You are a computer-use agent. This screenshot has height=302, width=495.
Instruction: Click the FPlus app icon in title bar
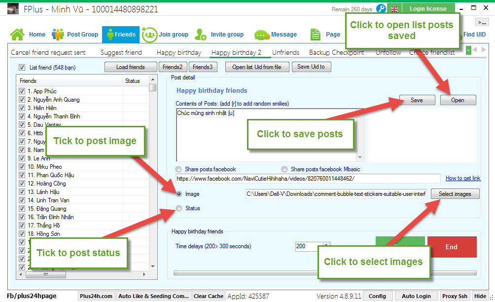pyautogui.click(x=13, y=9)
